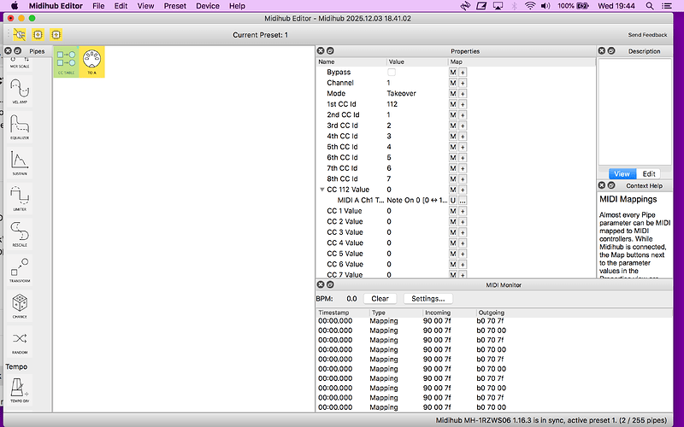Float the Properties panel
Image resolution: width=684 pixels, height=427 pixels.
pyautogui.click(x=330, y=51)
